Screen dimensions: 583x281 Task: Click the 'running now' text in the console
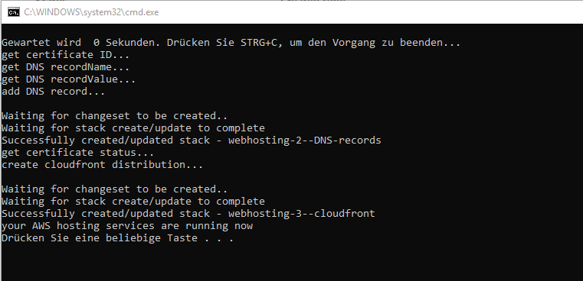[x=219, y=226]
